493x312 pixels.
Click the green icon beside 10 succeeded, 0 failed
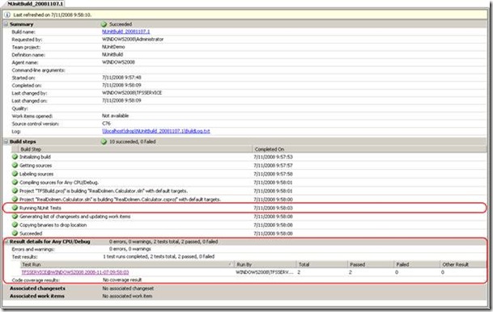point(104,141)
